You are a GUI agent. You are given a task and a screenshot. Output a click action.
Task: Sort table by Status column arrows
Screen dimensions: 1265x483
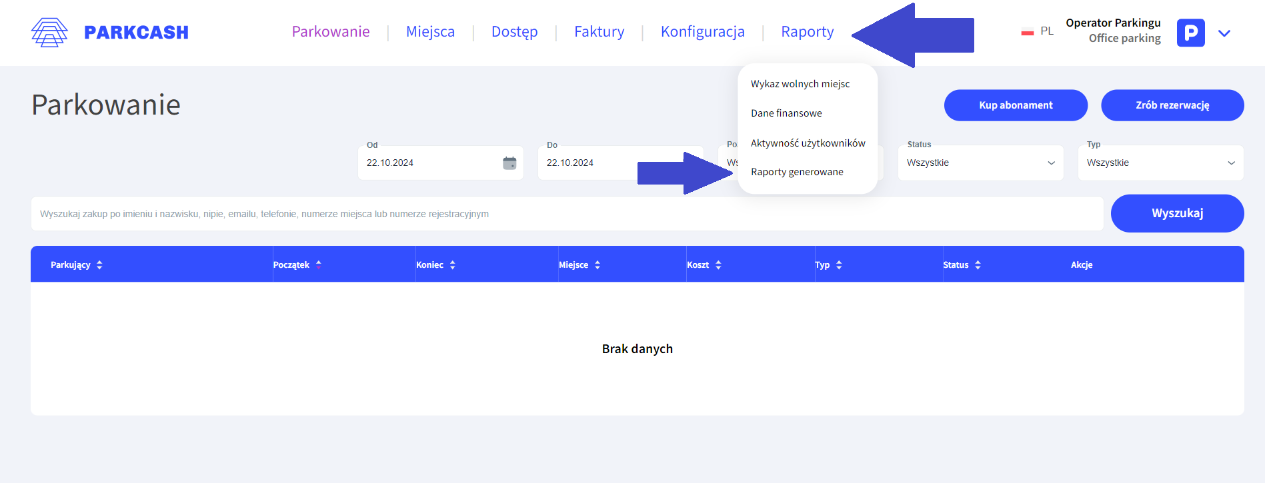pos(978,265)
